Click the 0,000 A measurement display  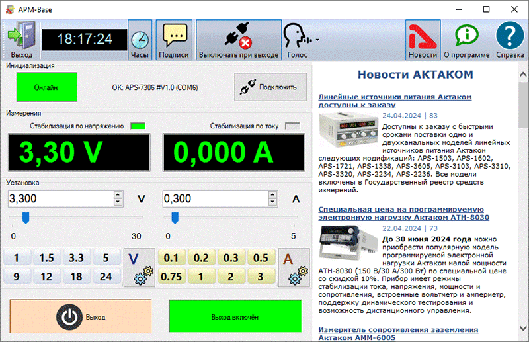point(234,152)
